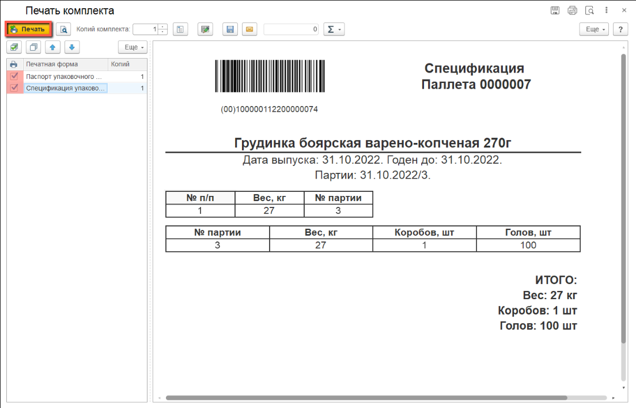Open Еще menu above print forms list

point(133,47)
